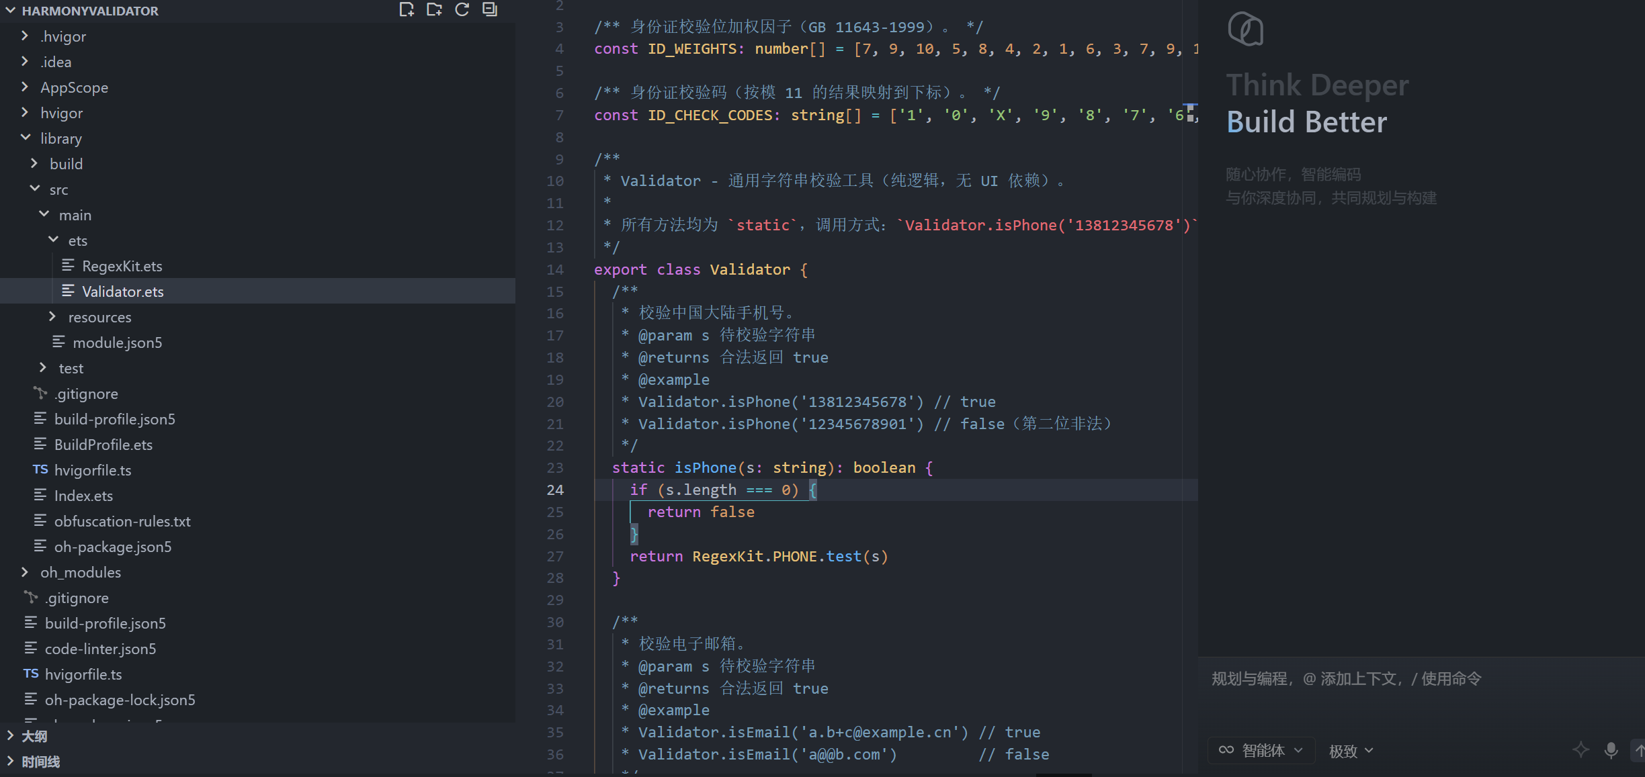Click the assistant logo icon above Think Deeper
Image resolution: width=1645 pixels, height=777 pixels.
[1245, 29]
